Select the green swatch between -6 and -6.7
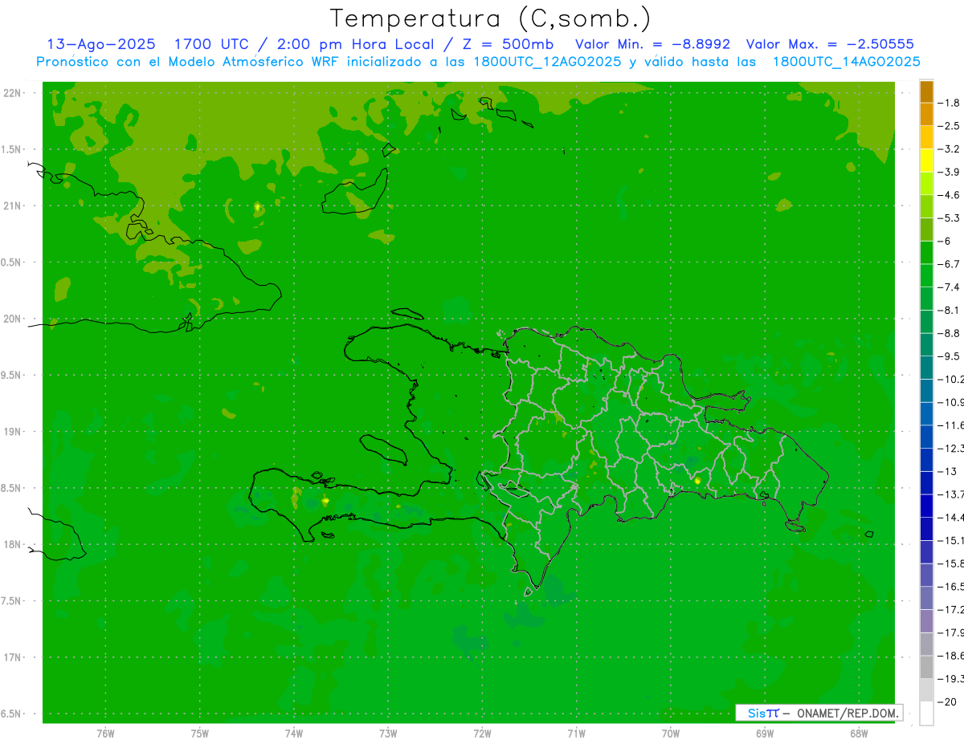 pos(926,252)
